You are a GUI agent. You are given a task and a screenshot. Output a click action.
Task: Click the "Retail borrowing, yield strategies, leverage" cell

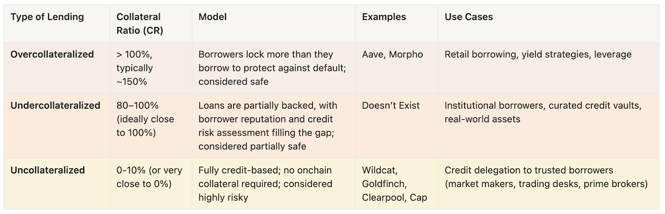(x=538, y=54)
